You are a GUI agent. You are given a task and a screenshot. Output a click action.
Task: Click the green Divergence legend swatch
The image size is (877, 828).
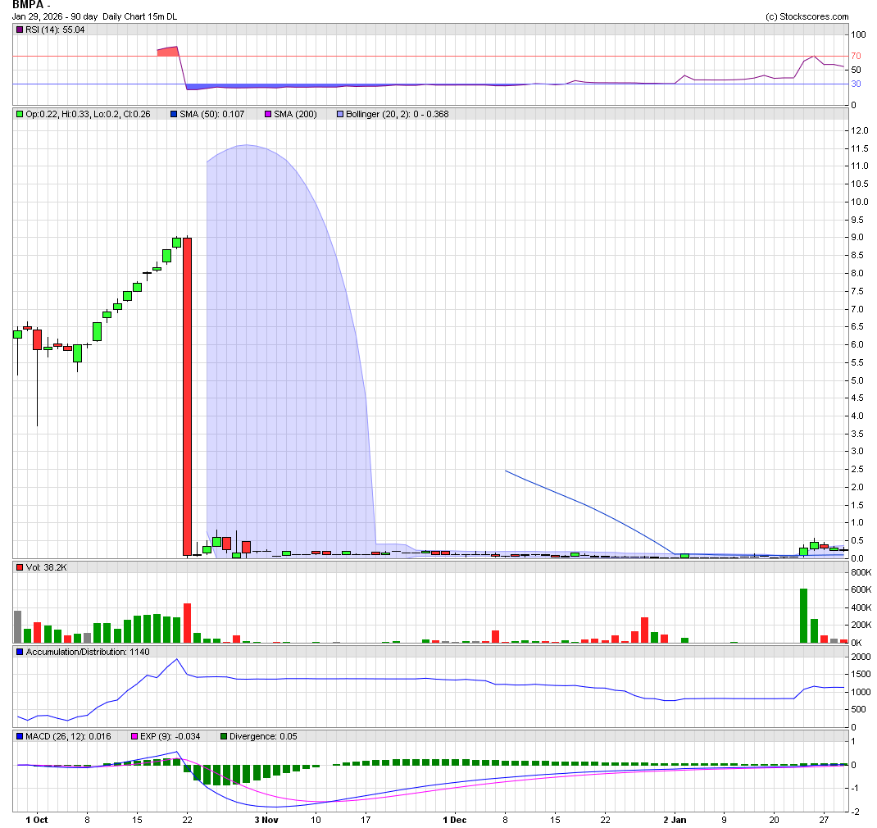coord(224,736)
